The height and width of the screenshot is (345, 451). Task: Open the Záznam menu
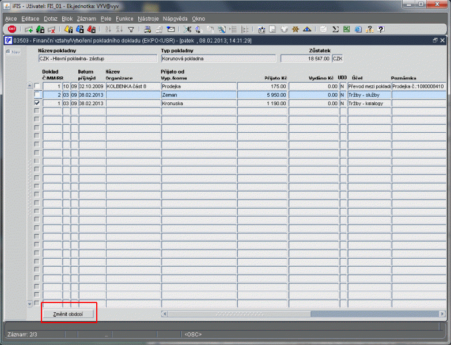coord(86,18)
